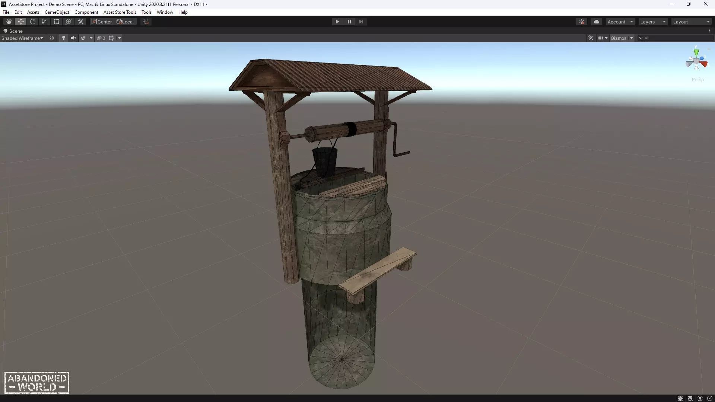
Task: Expand grid settings dropdown arrow
Action: 120,38
